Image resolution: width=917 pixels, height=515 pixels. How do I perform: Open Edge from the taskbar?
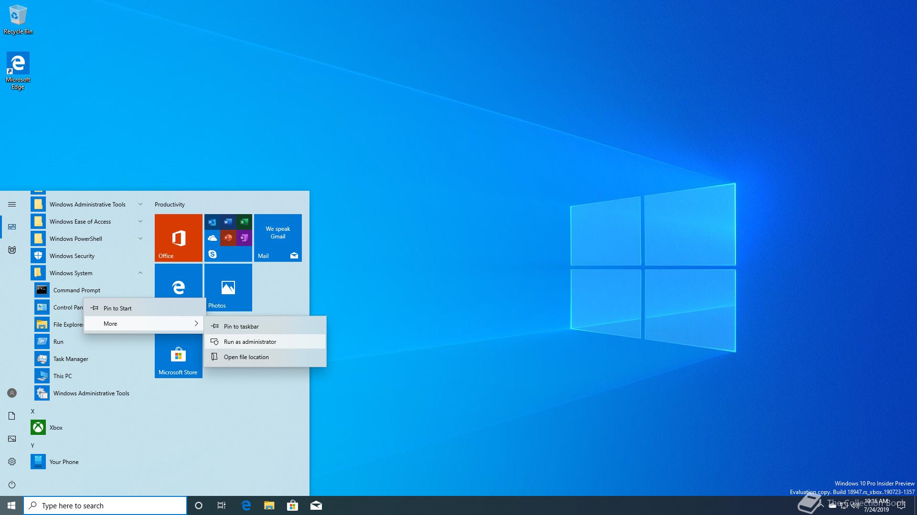point(246,505)
